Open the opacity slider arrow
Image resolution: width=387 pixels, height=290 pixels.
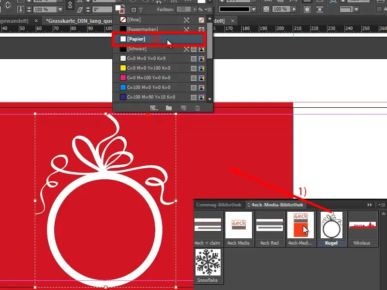coord(294,9)
